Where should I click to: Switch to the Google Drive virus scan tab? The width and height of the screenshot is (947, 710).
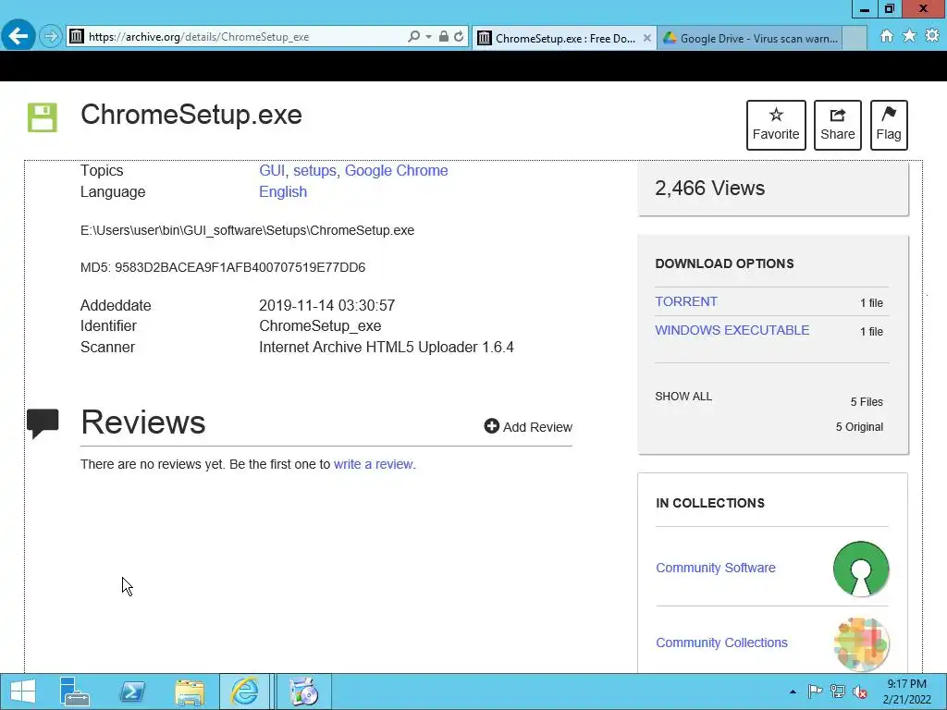751,38
